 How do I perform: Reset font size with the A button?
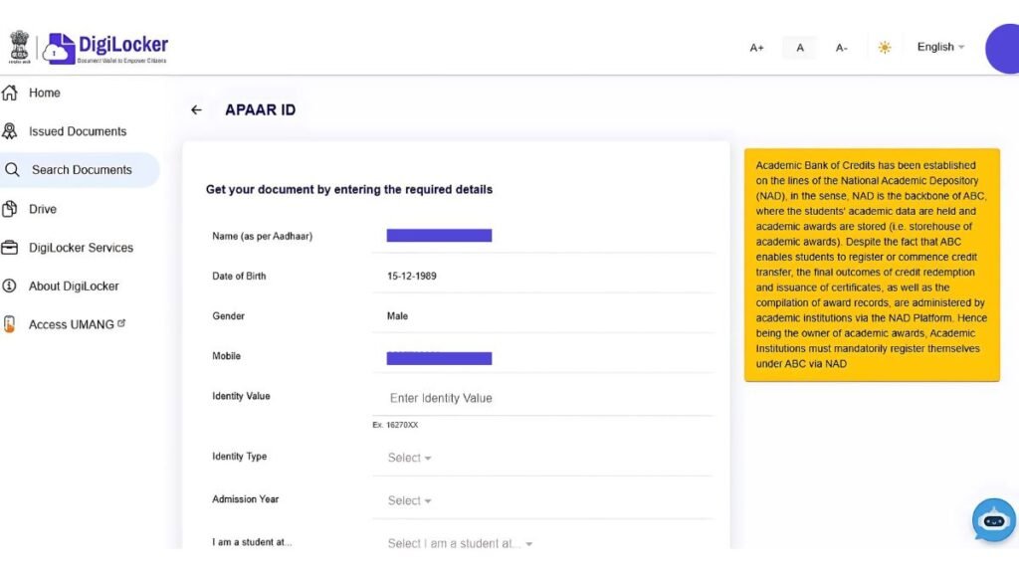tap(800, 48)
